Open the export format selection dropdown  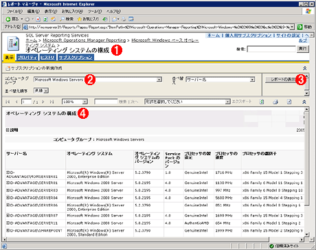(x=227, y=102)
